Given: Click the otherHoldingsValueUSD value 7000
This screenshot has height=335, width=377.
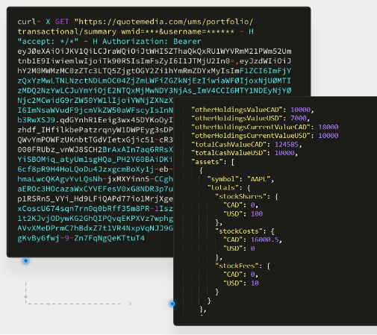Looking at the screenshot, I should pos(299,119).
